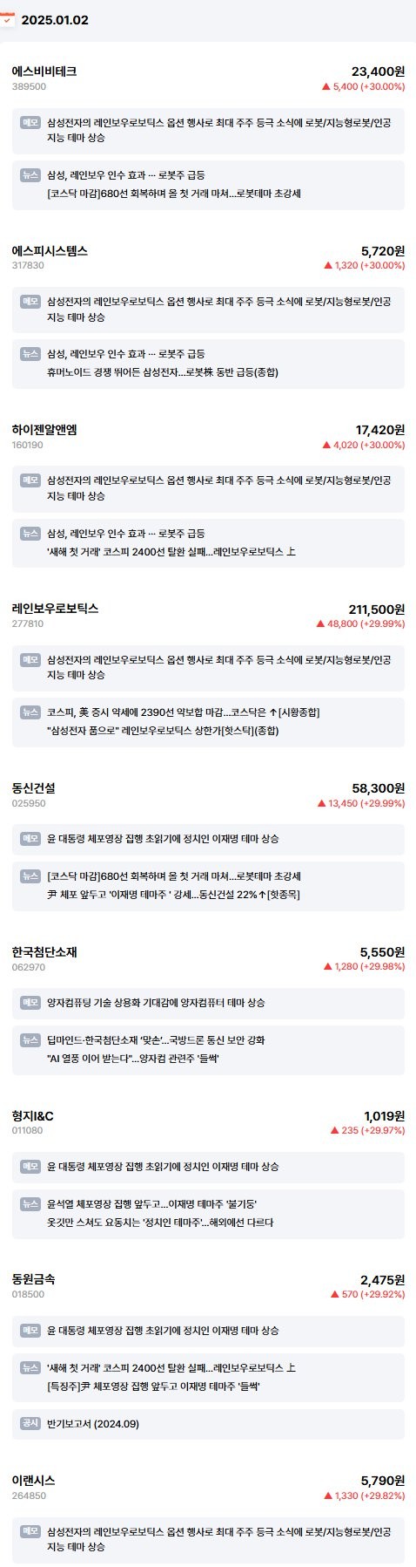
Task: Open the 형지I&C stock name
Action: pyautogui.click(x=33, y=1116)
